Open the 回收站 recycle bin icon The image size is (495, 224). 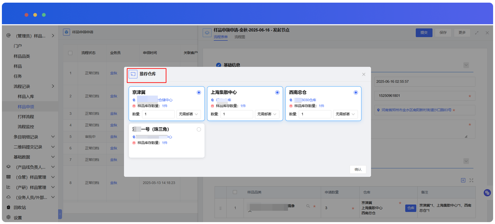point(9,207)
